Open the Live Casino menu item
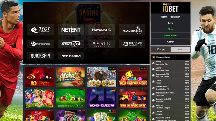 coord(171,35)
